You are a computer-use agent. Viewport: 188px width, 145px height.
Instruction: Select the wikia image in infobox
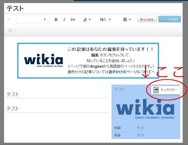click(145, 109)
